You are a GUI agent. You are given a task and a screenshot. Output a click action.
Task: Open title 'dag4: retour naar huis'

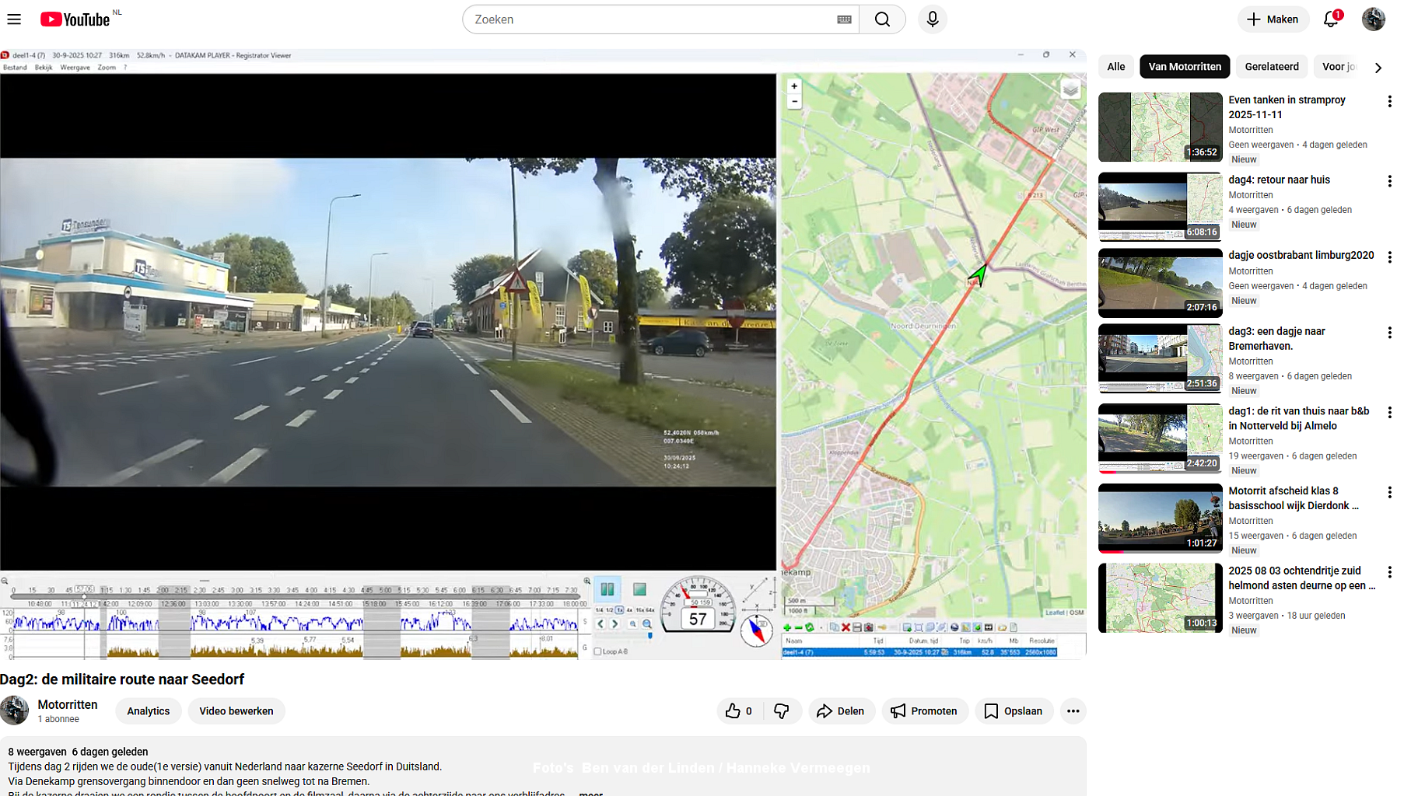pyautogui.click(x=1280, y=180)
